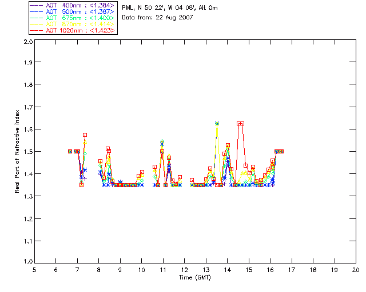This screenshot has width=366, height=292.
Task: Click the y-axis label 1.1
Action: [x=28, y=241]
